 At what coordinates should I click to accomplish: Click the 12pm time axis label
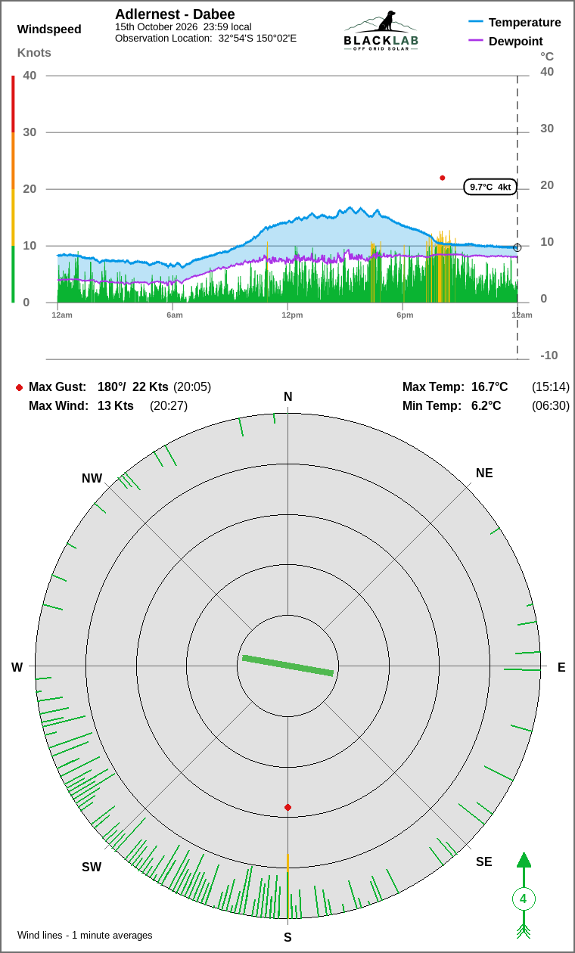[x=292, y=315]
